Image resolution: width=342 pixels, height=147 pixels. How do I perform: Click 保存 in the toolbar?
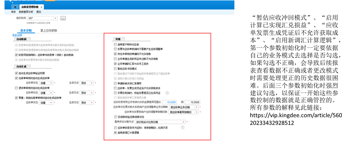tap(13, 12)
